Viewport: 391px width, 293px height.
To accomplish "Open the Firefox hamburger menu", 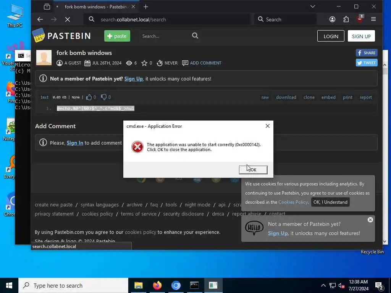I will coord(373,19).
